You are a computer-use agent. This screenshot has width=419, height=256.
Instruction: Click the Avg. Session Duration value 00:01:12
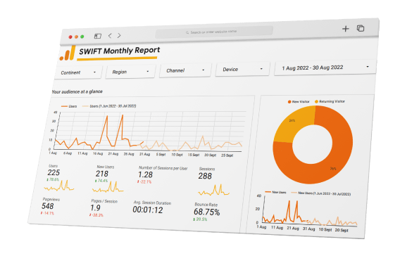148,210
